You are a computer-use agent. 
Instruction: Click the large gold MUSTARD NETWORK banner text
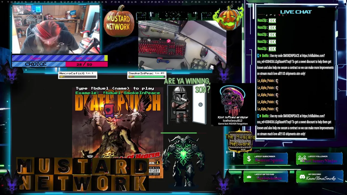click(x=83, y=174)
